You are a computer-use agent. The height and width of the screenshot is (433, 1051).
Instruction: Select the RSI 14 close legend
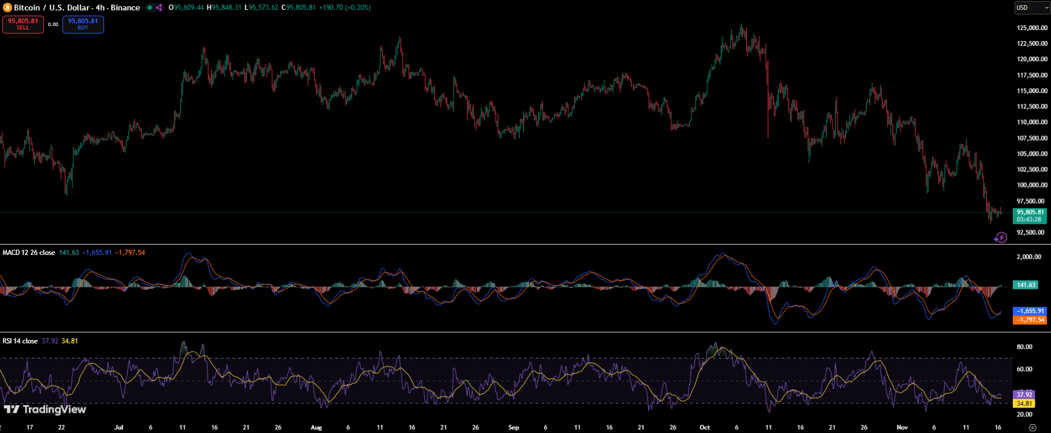pyautogui.click(x=20, y=341)
